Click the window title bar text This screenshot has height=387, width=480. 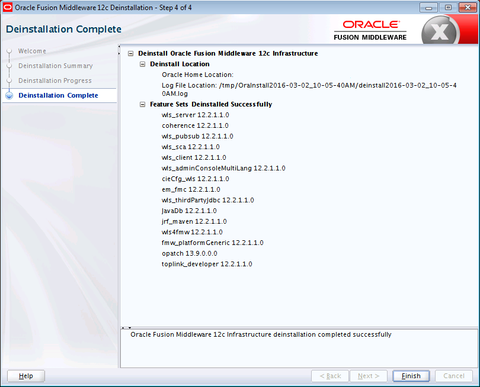104,8
